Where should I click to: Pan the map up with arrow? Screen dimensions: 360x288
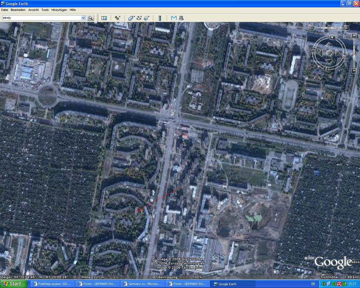click(x=329, y=45)
